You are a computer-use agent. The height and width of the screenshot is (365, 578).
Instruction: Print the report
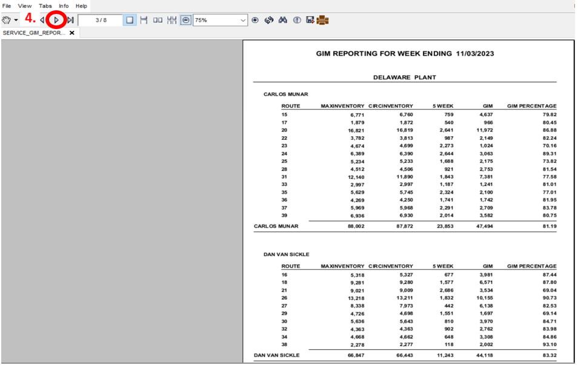322,20
